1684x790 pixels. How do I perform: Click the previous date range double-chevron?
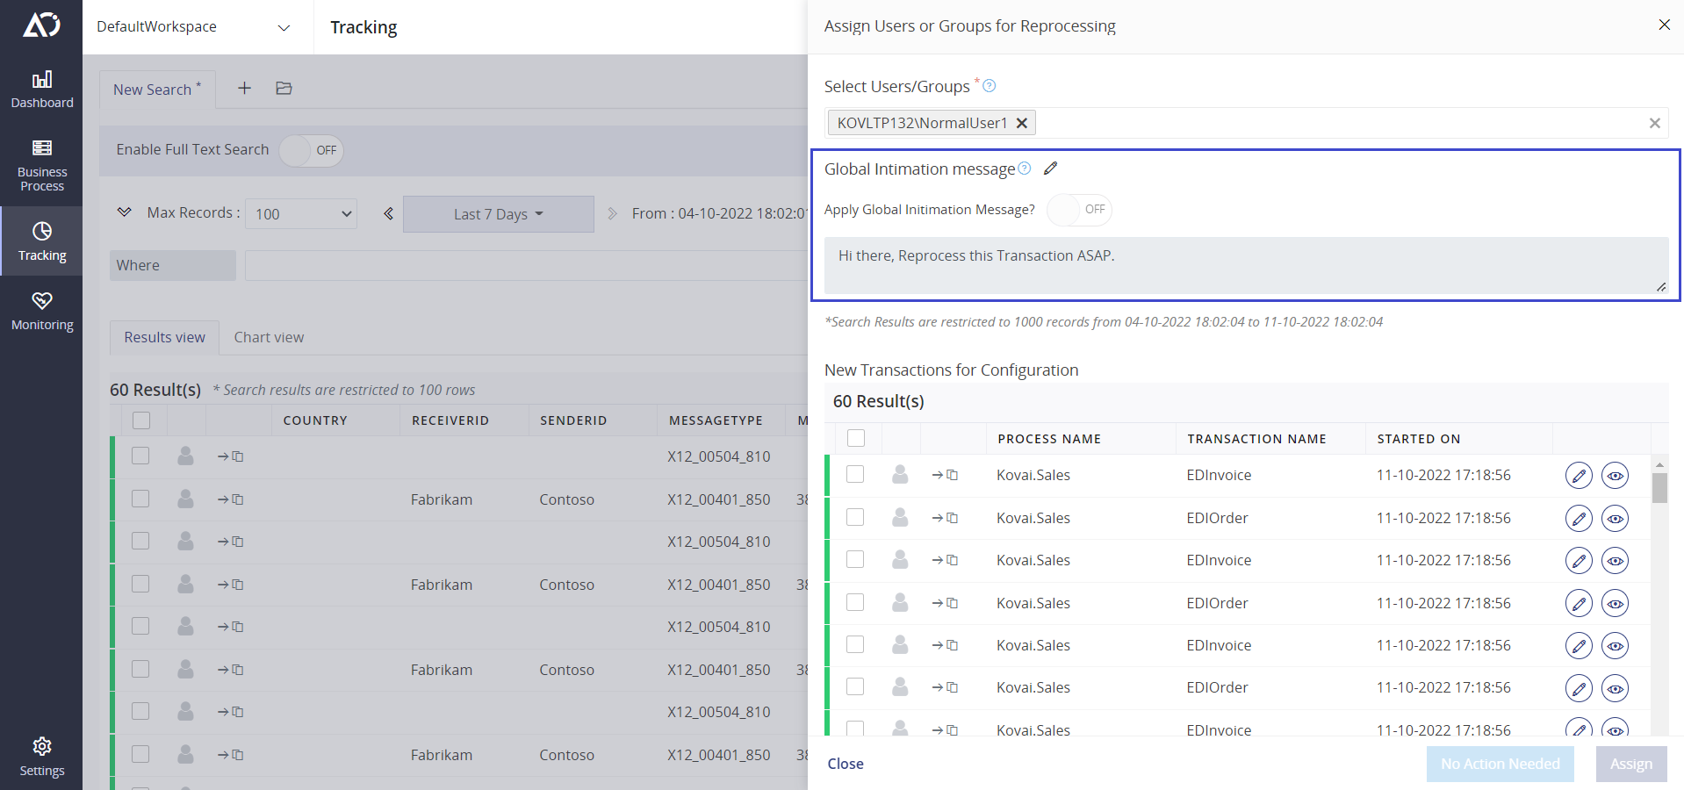388,213
